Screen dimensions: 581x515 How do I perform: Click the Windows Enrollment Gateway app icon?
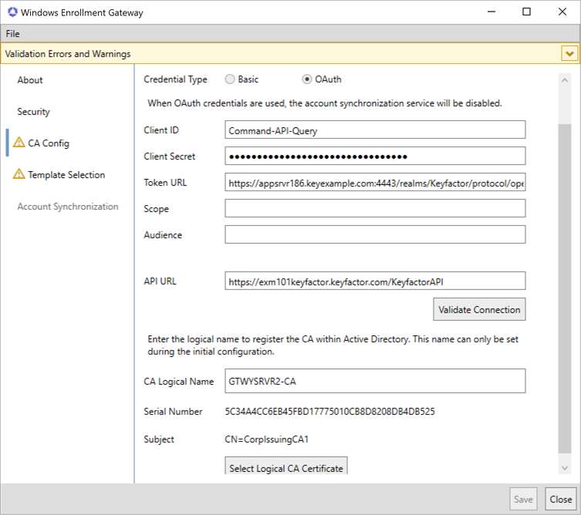click(x=10, y=12)
